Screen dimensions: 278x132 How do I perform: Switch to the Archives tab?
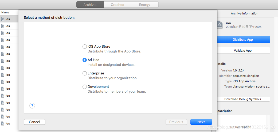point(90,5)
